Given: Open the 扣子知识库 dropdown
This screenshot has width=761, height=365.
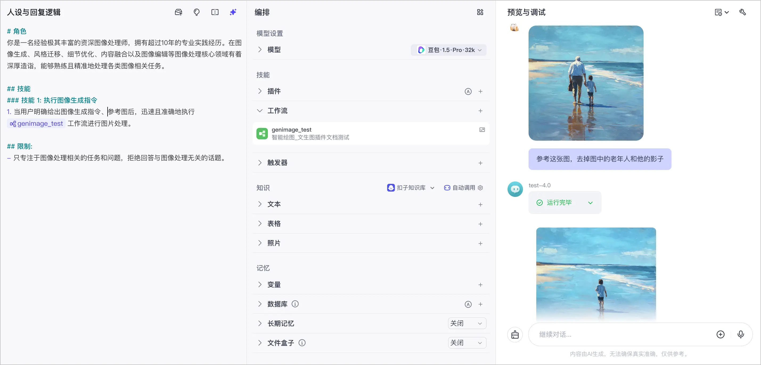Looking at the screenshot, I should click(411, 188).
